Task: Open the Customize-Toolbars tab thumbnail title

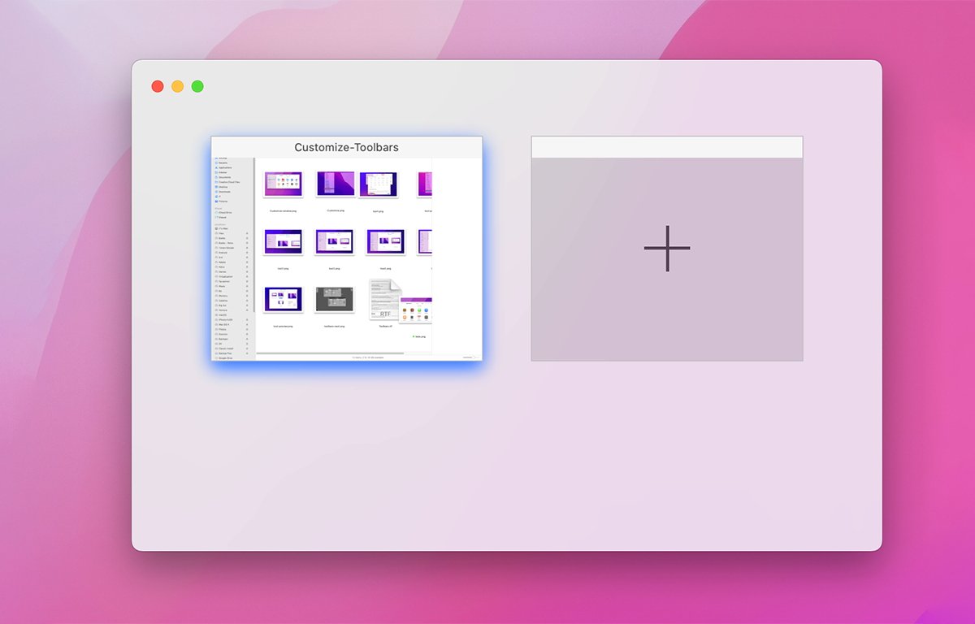Action: point(346,147)
